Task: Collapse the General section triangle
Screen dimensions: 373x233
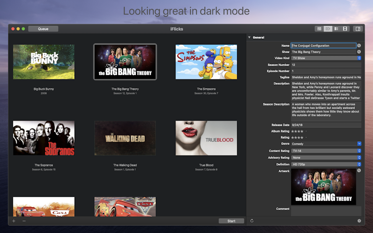Action: (x=249, y=37)
